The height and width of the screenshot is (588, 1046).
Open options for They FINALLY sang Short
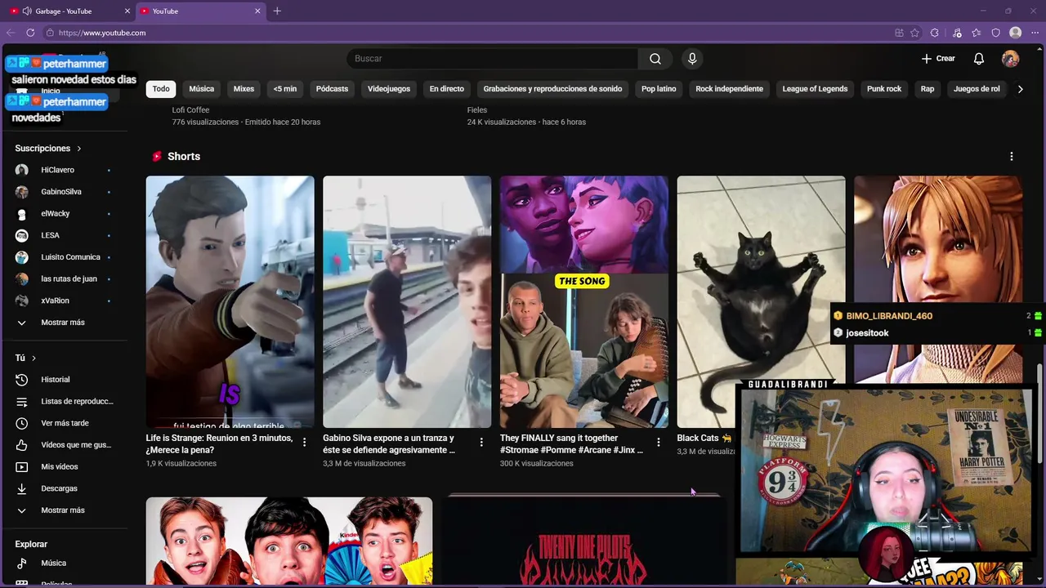click(659, 442)
